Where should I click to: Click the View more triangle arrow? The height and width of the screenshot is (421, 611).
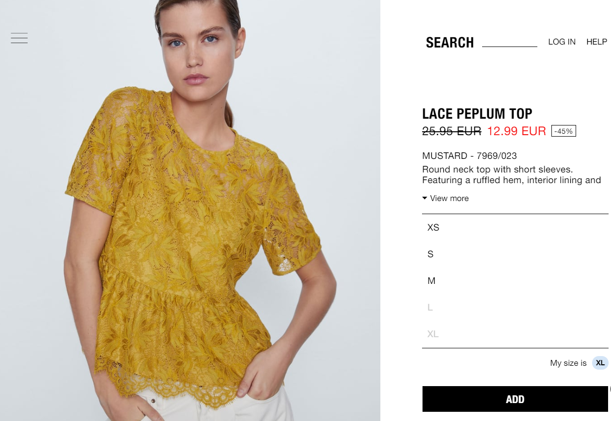[x=424, y=198]
